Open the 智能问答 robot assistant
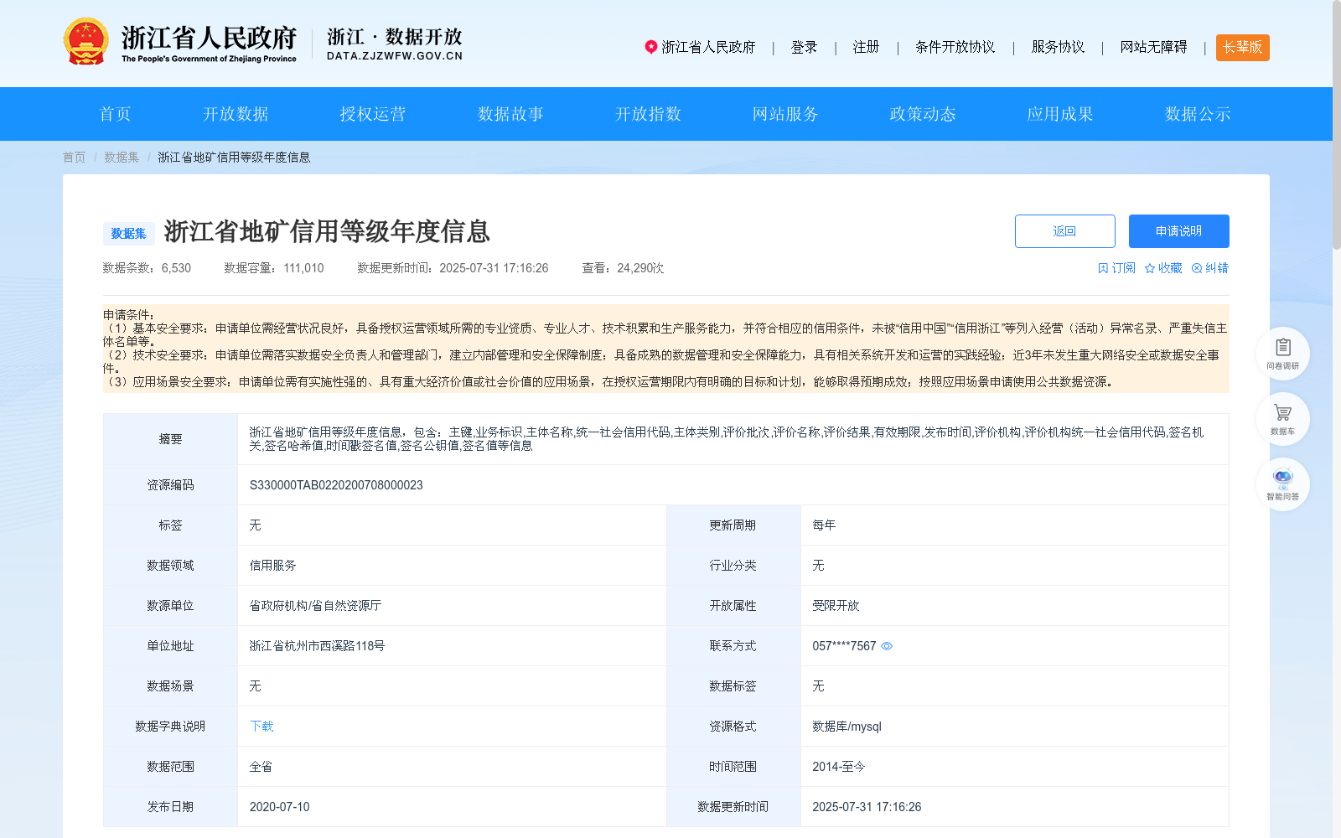The height and width of the screenshot is (838, 1341). (1282, 484)
